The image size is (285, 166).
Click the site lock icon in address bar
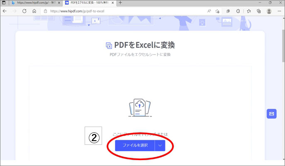pos(46,11)
